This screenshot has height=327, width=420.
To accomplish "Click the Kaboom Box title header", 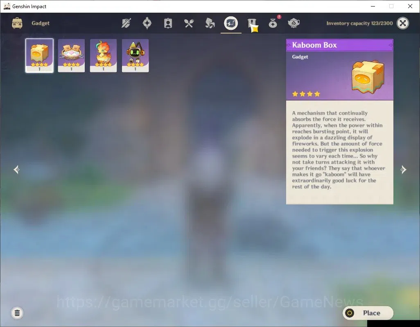I will [340, 45].
